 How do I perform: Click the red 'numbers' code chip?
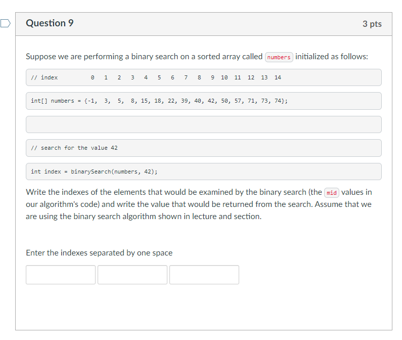pyautogui.click(x=279, y=57)
